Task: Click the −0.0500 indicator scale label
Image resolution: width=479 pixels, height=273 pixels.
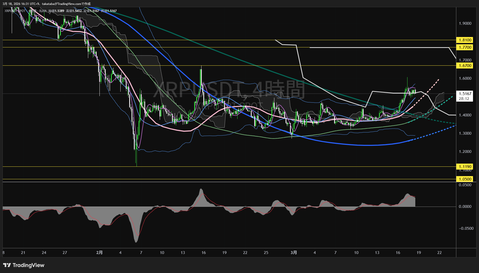Action: 465,228
